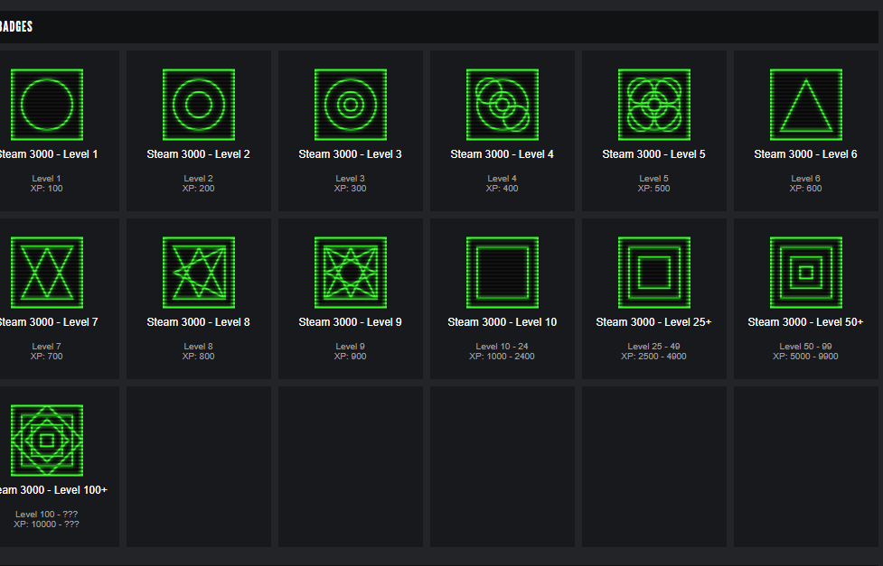The width and height of the screenshot is (883, 566).
Task: Click the 'Level 50 - 99' range text
Action: [x=805, y=347]
